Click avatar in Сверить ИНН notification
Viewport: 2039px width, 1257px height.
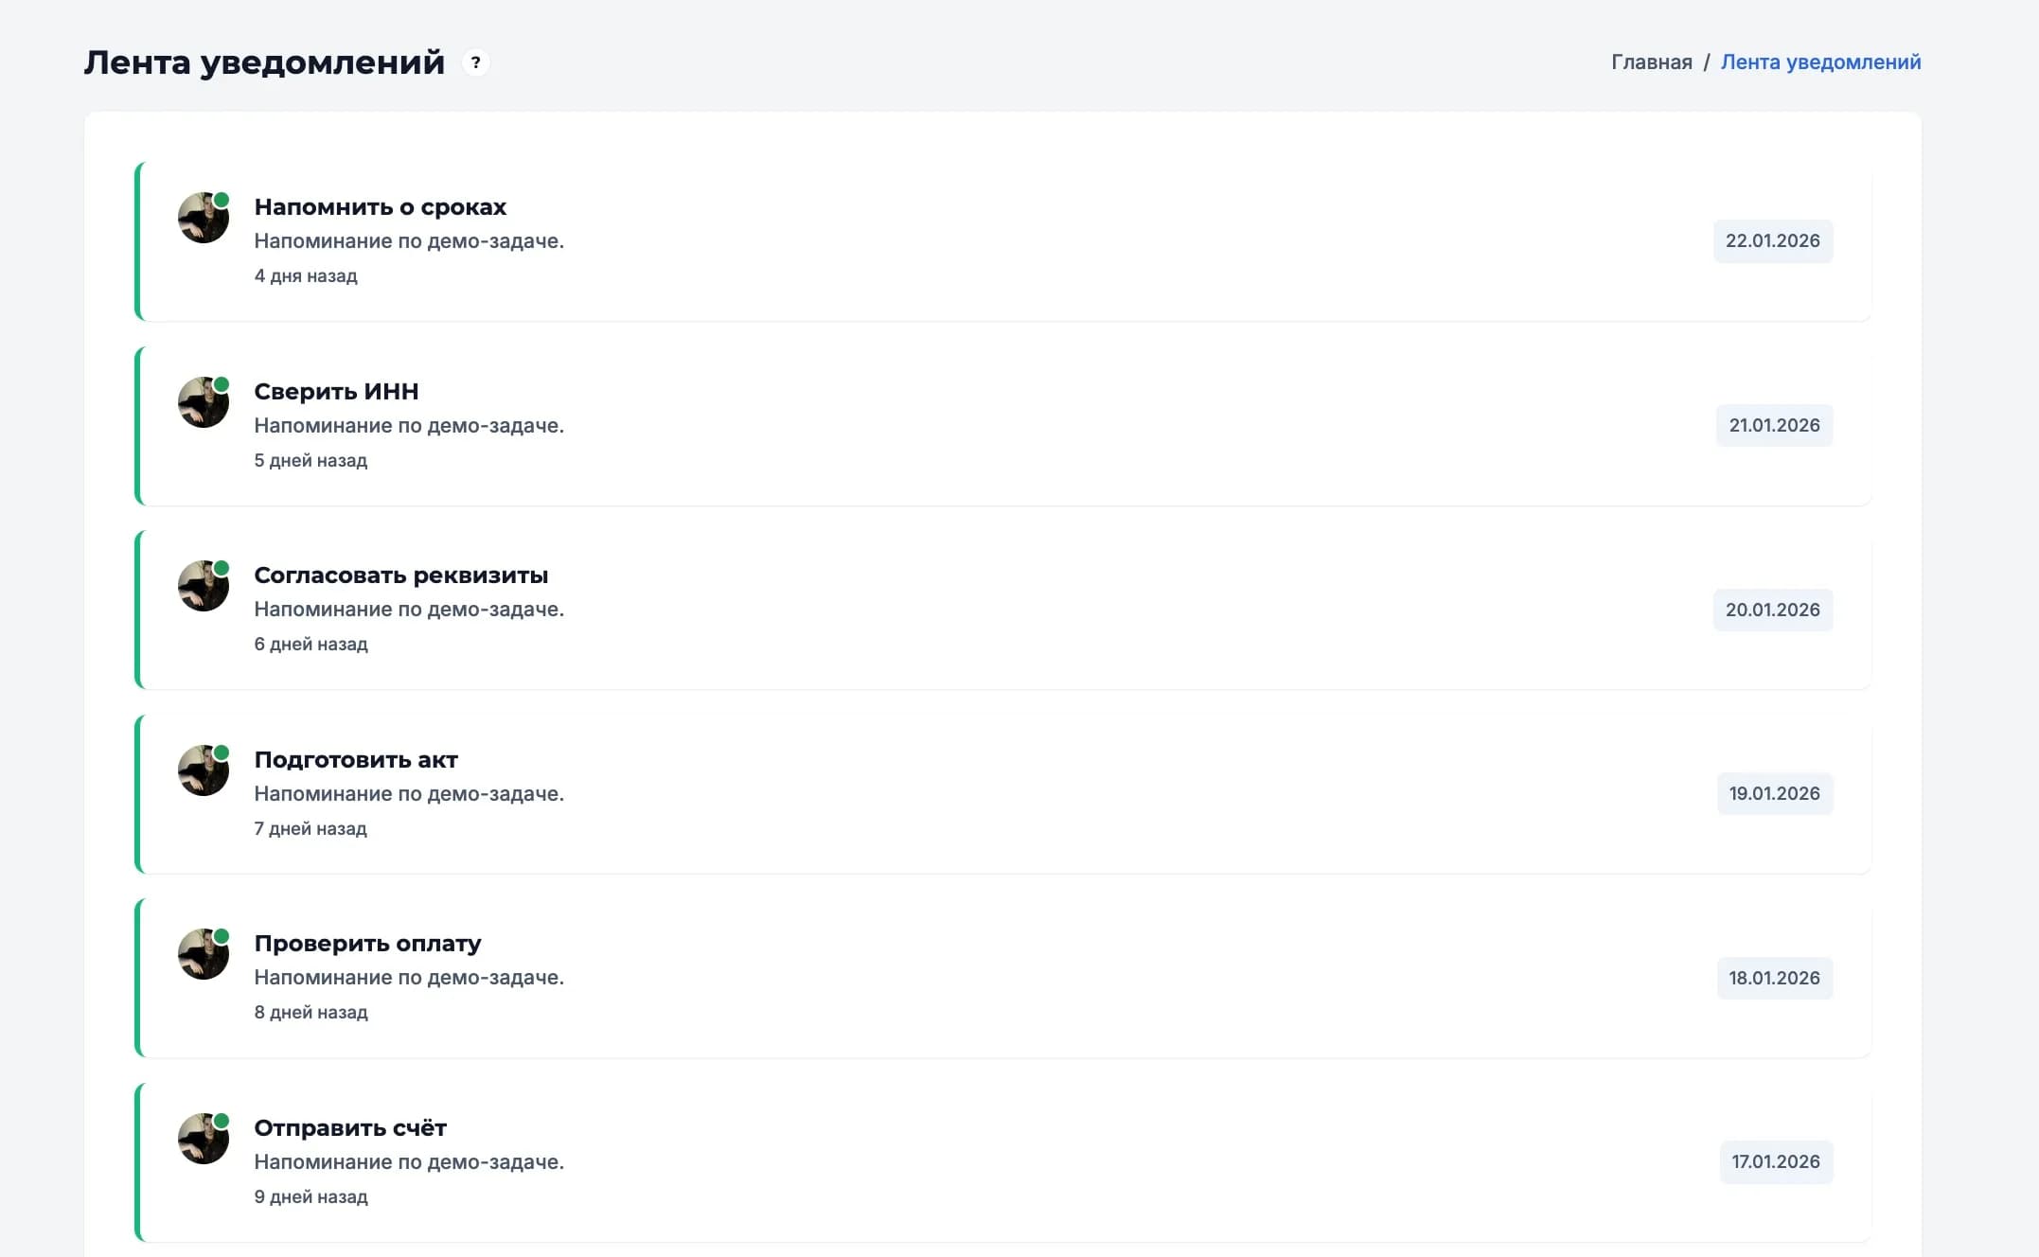coord(204,402)
